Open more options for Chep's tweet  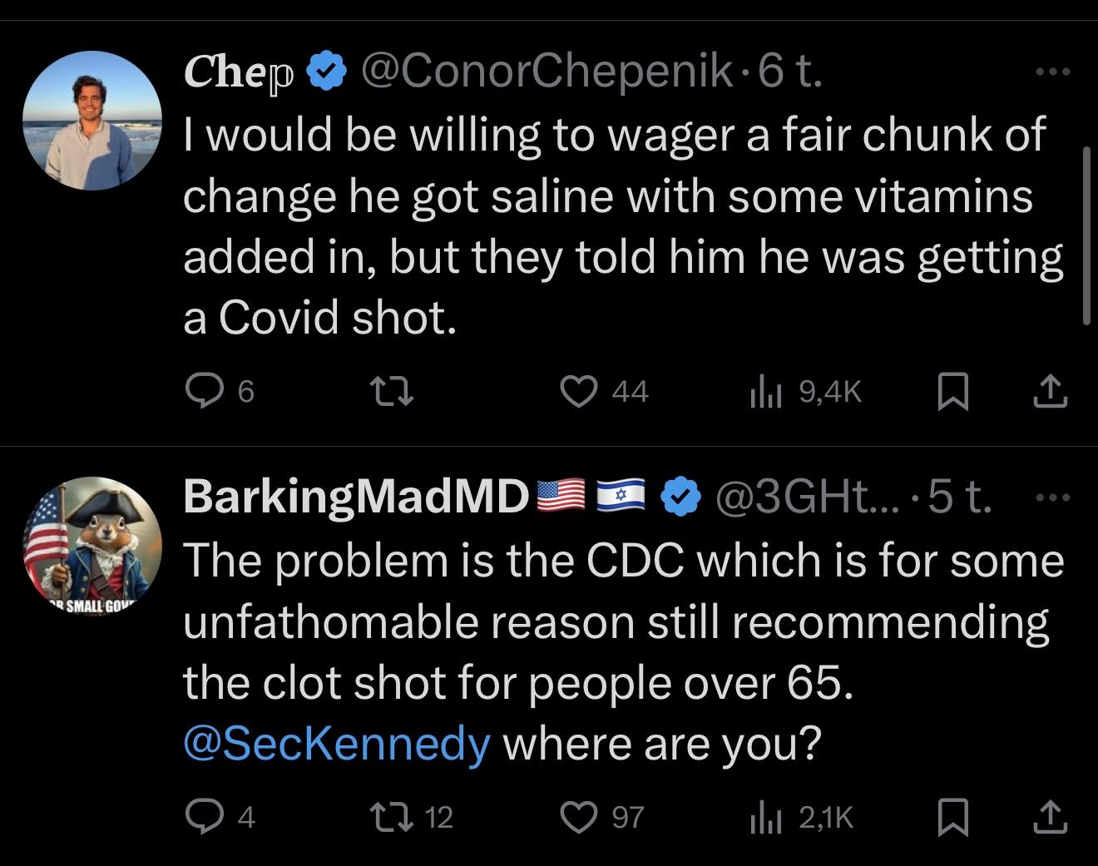click(x=1051, y=72)
